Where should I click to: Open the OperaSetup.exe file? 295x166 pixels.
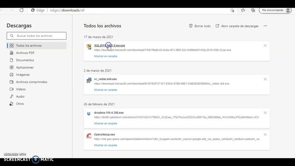click(105, 135)
